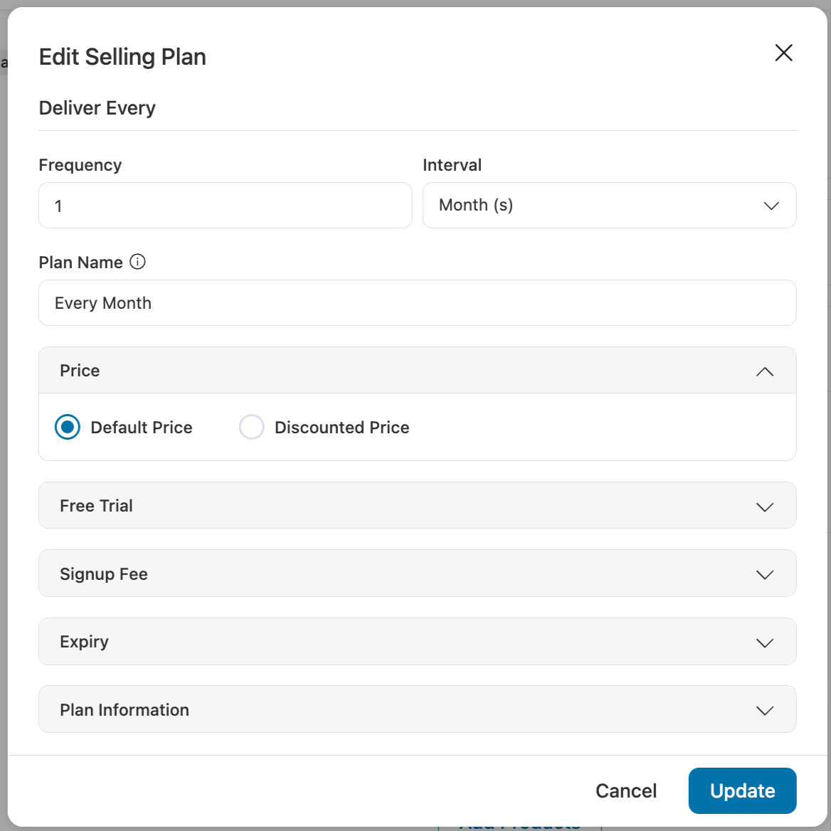Click the Price section collapse chevron
The height and width of the screenshot is (831, 831).
(765, 371)
